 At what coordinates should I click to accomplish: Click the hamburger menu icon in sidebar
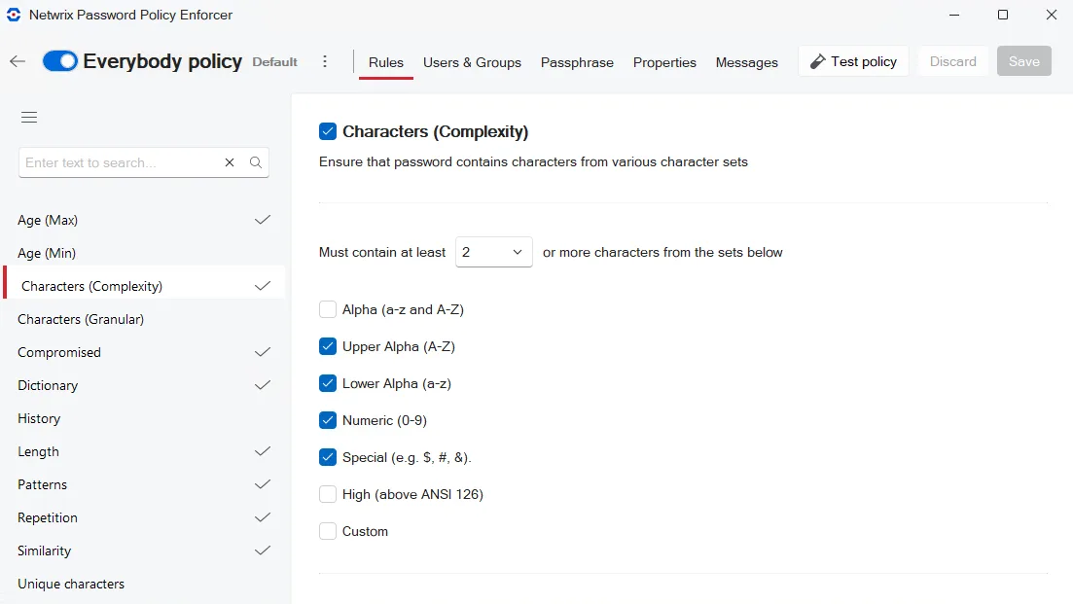pos(29,117)
